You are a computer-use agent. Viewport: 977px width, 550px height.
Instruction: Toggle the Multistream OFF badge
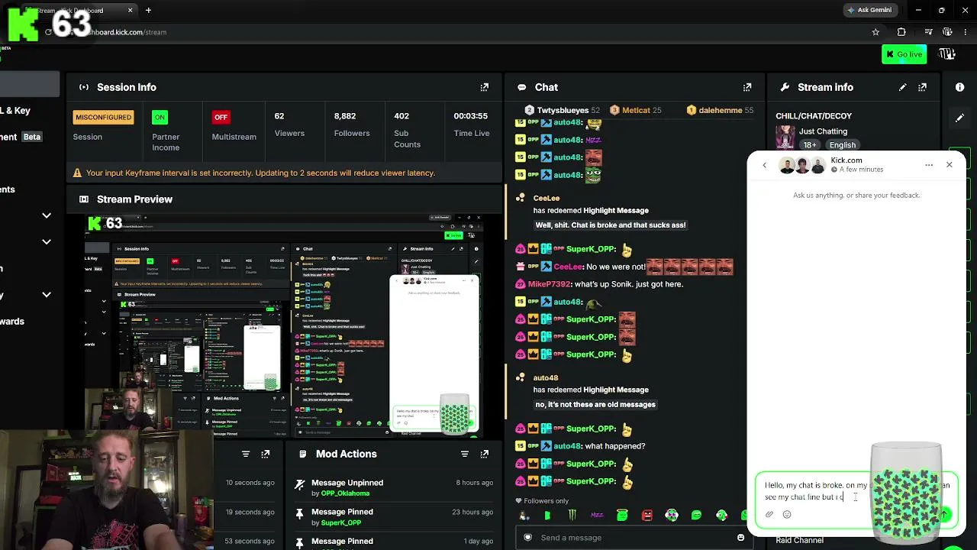(x=221, y=118)
